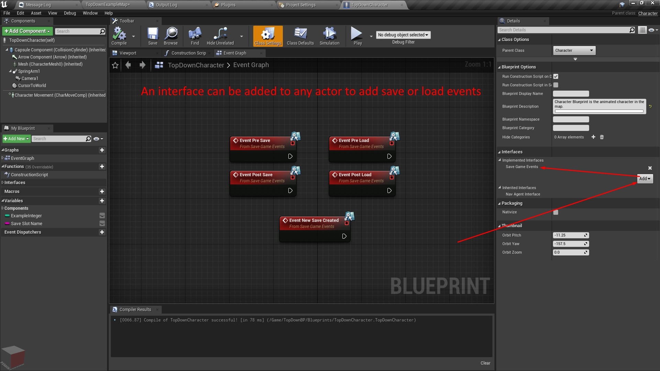The image size is (660, 371).
Task: Add element to Hide Categories array
Action: tap(593, 137)
